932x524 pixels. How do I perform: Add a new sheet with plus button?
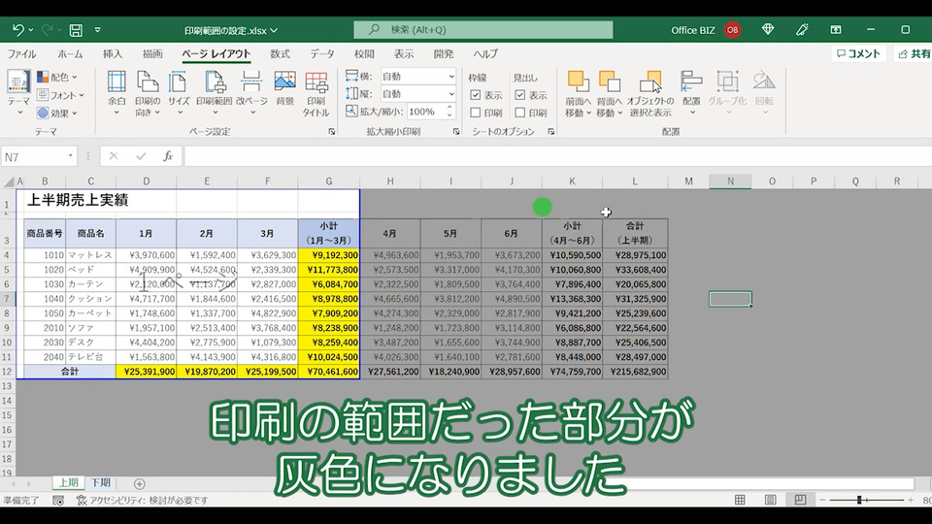coord(139,483)
